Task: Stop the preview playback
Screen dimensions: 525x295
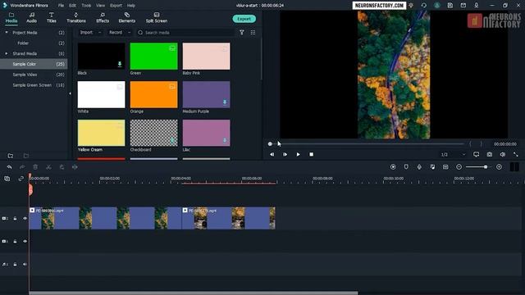Action: click(312, 155)
